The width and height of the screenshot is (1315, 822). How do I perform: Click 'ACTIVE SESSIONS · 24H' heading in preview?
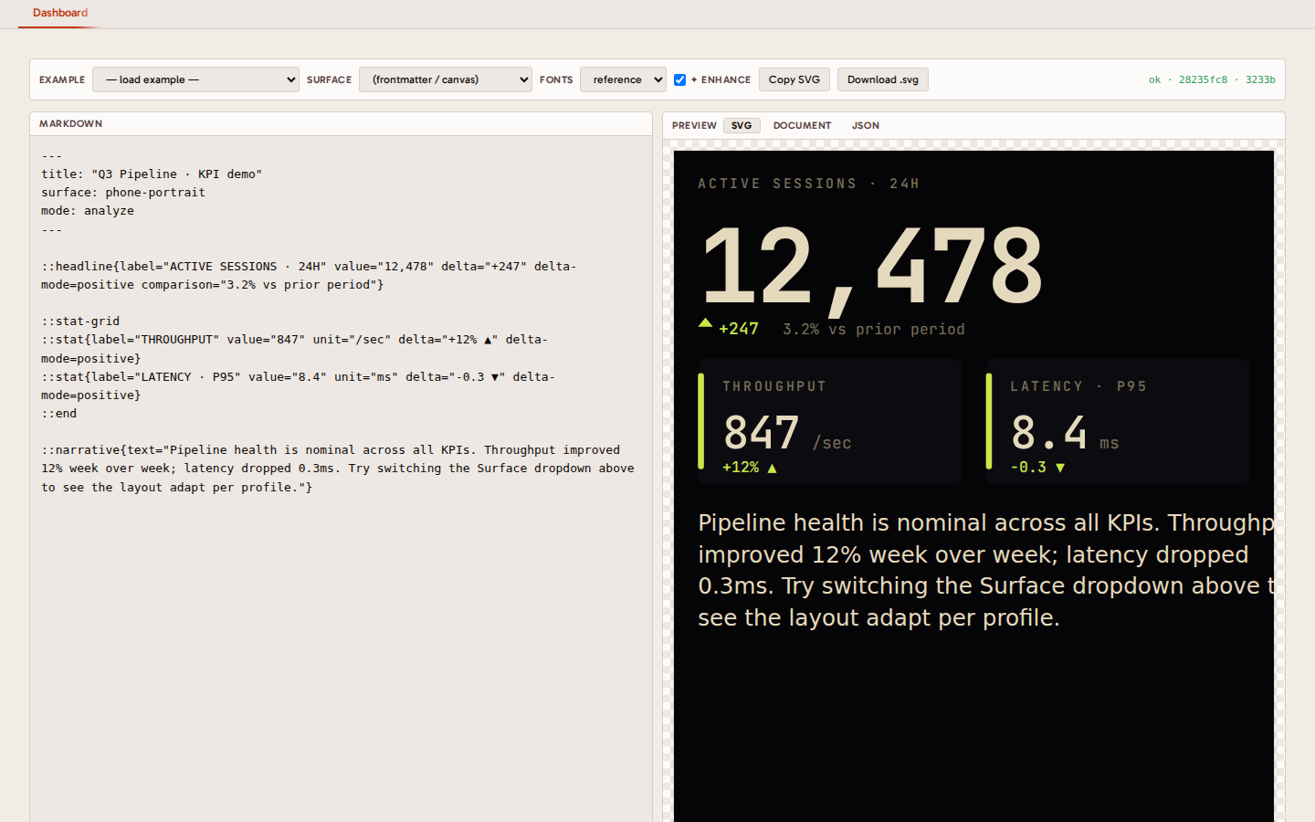(x=809, y=184)
